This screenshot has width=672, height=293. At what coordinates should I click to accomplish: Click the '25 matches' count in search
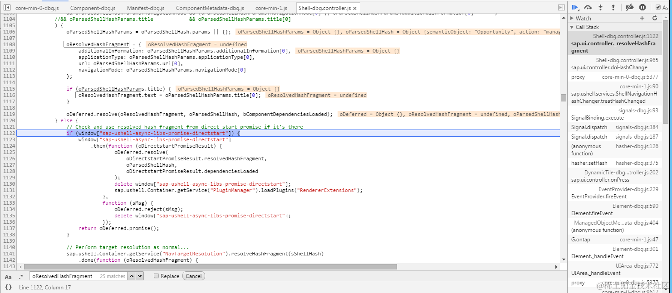113,276
